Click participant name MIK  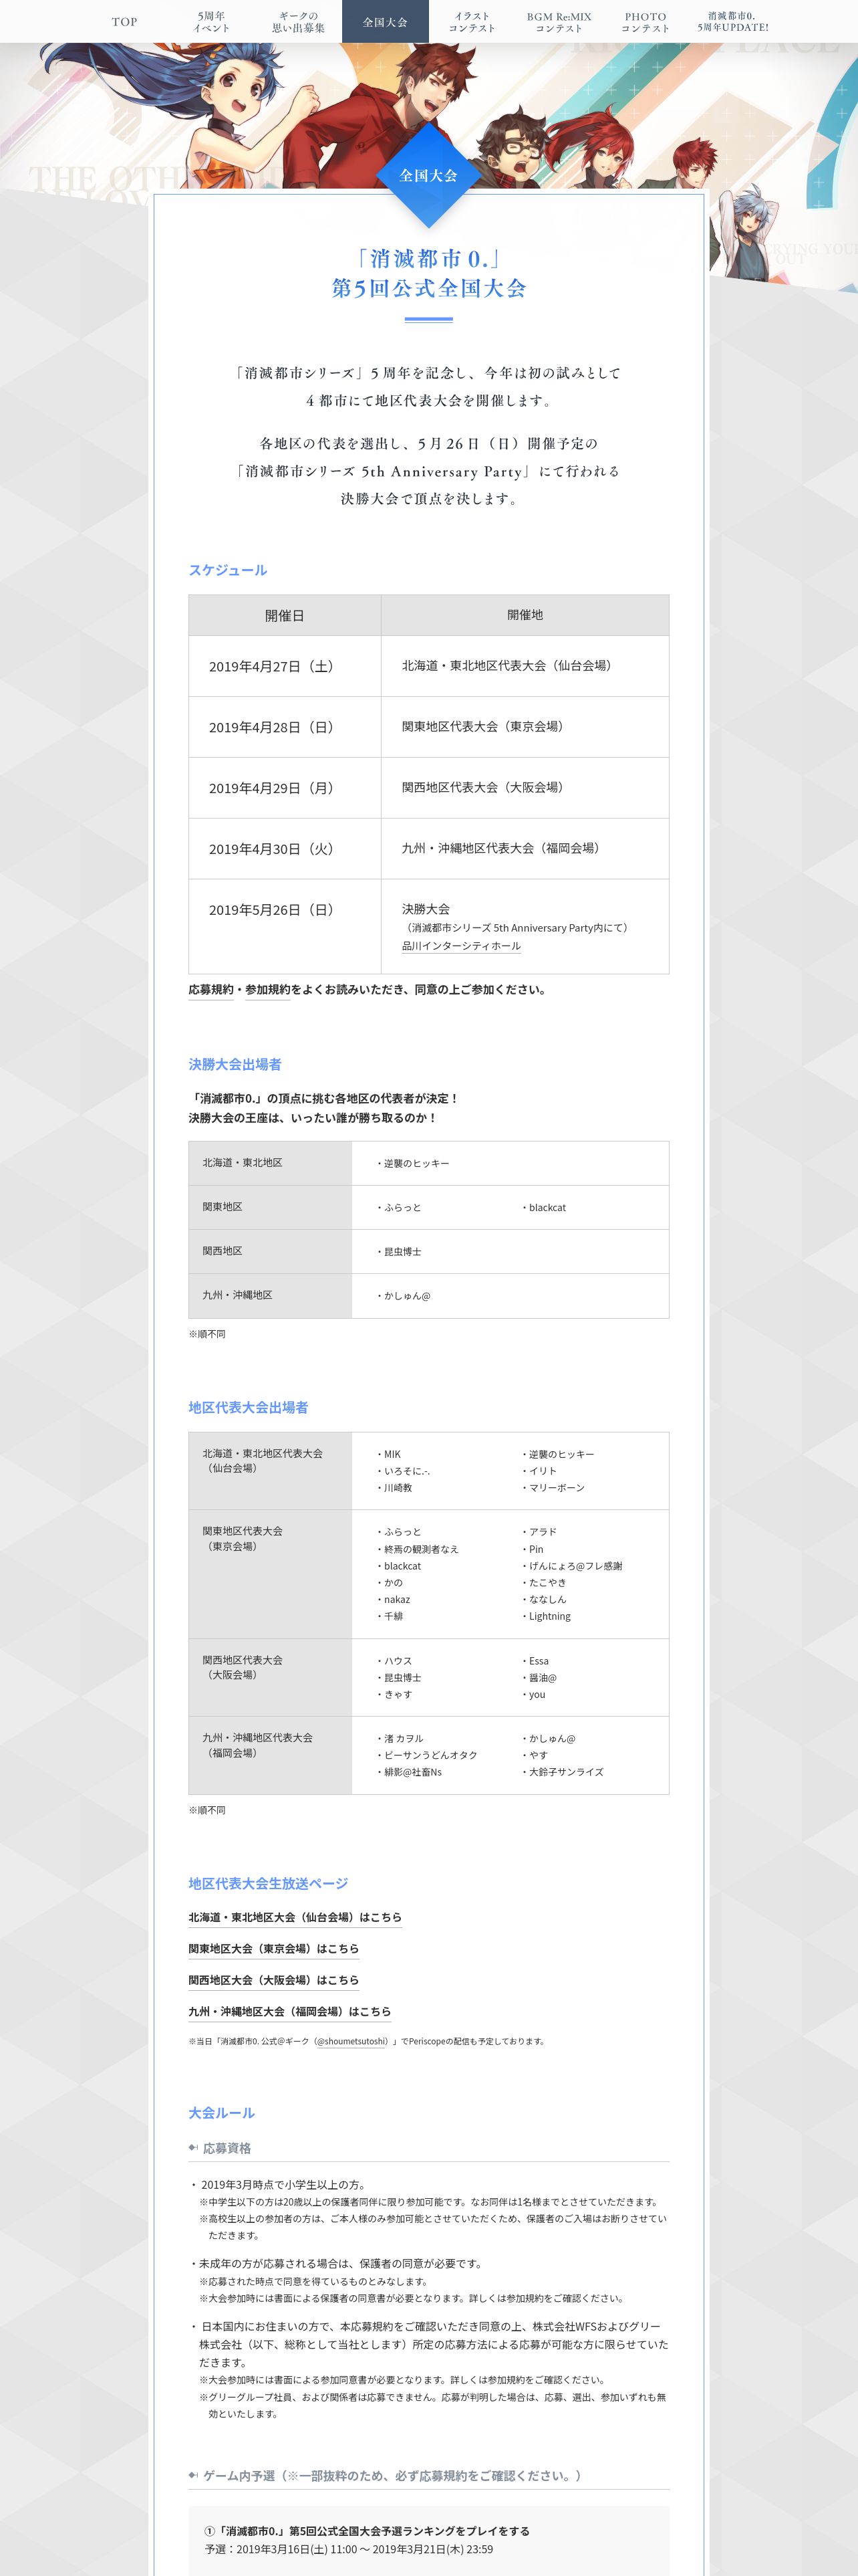pyautogui.click(x=390, y=1454)
